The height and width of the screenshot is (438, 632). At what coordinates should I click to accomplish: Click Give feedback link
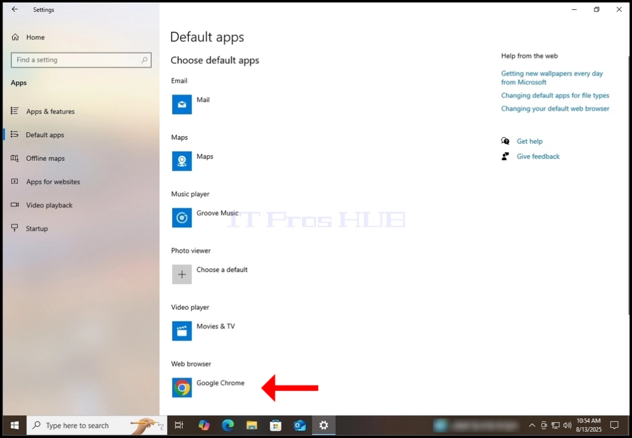coord(538,157)
